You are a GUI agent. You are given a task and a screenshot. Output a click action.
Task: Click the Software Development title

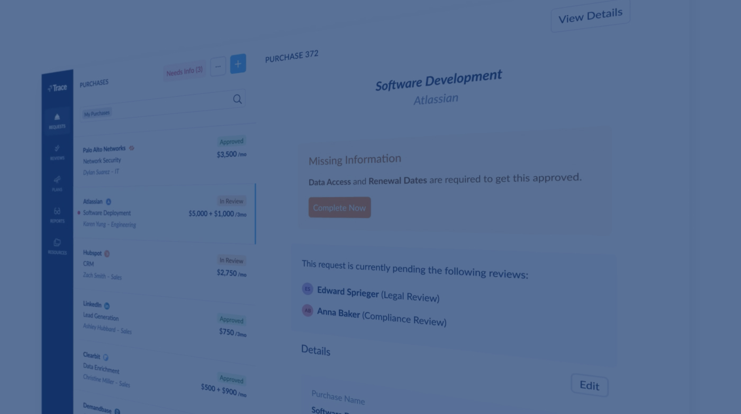click(x=438, y=80)
